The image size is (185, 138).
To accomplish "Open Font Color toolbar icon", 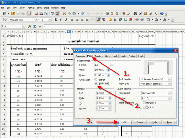I will [x=165, y=20].
